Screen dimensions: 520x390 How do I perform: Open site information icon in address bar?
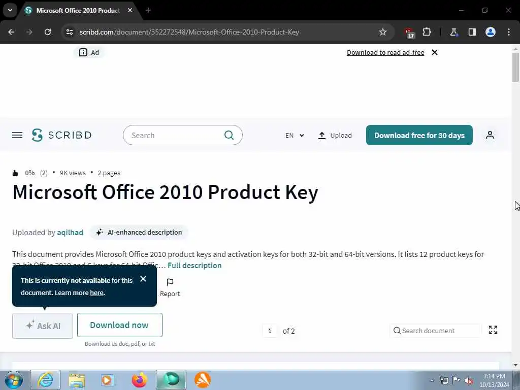[69, 32]
